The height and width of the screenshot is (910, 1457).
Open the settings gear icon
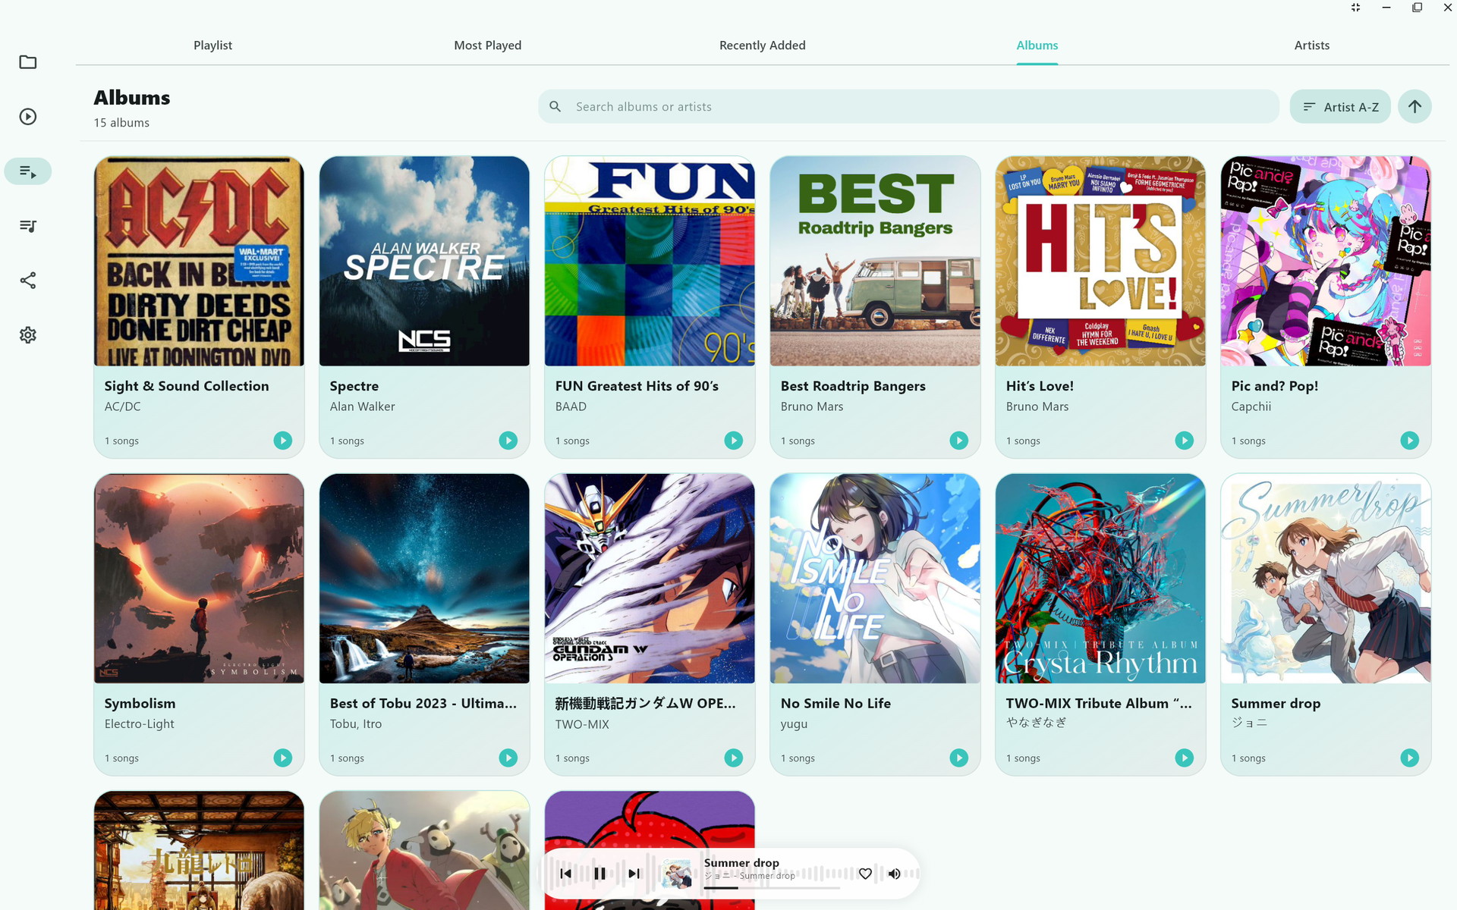[28, 335]
